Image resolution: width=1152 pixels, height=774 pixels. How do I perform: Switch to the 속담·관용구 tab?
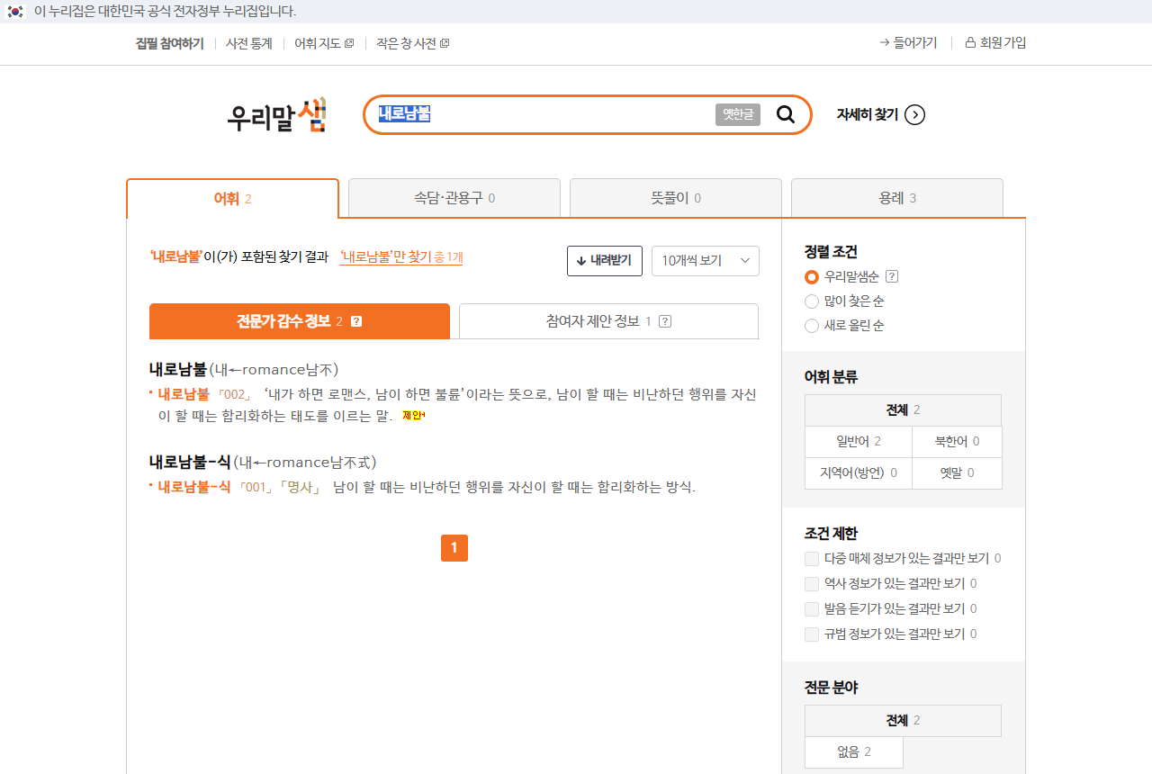(x=454, y=198)
